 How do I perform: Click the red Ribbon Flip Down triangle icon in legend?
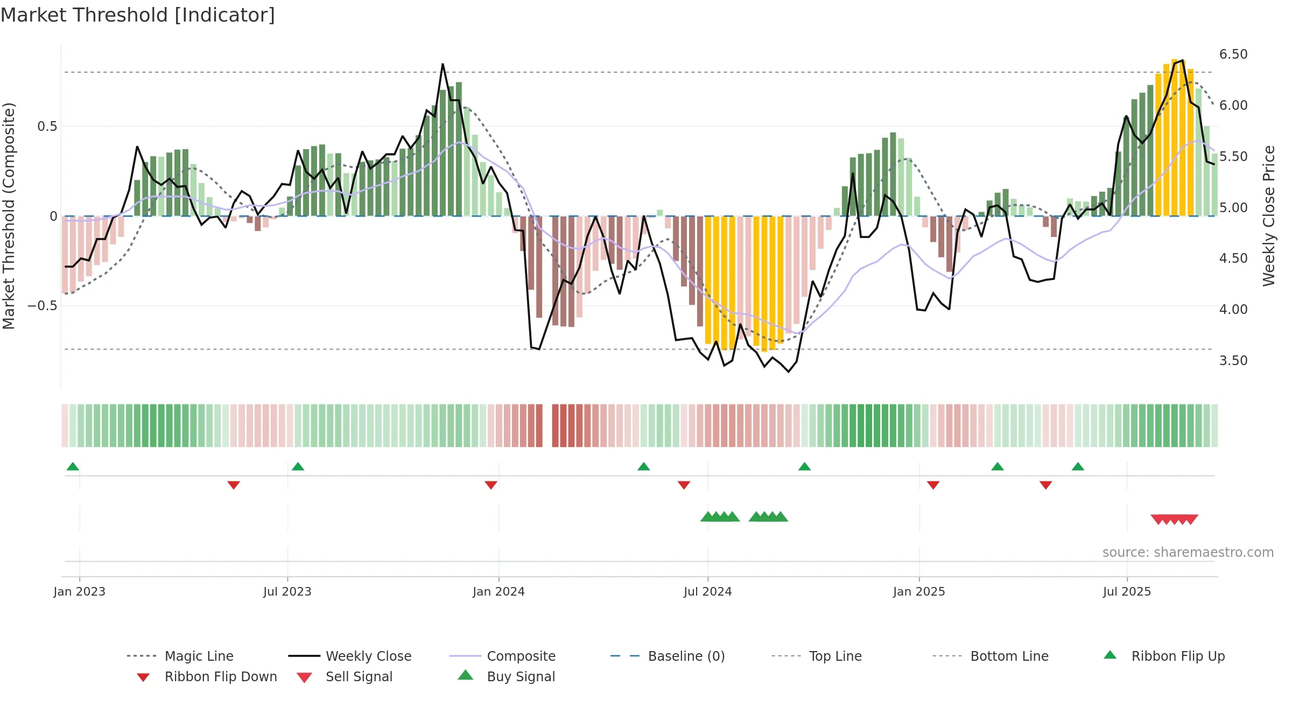coord(143,677)
